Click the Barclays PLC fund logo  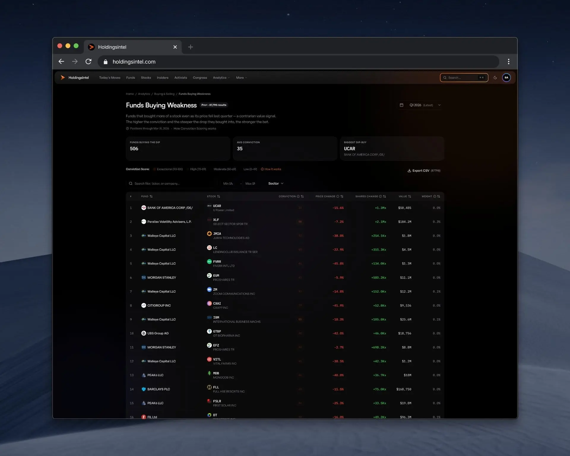click(x=144, y=389)
